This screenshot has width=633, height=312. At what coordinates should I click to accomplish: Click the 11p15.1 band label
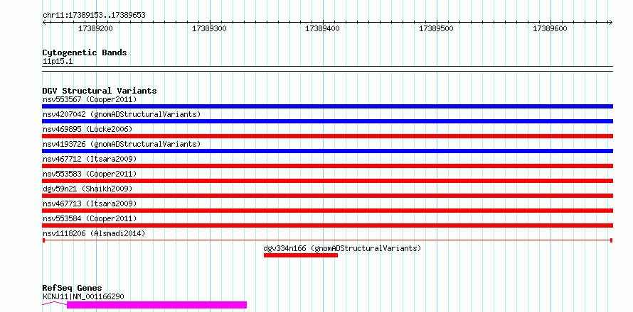coord(58,62)
